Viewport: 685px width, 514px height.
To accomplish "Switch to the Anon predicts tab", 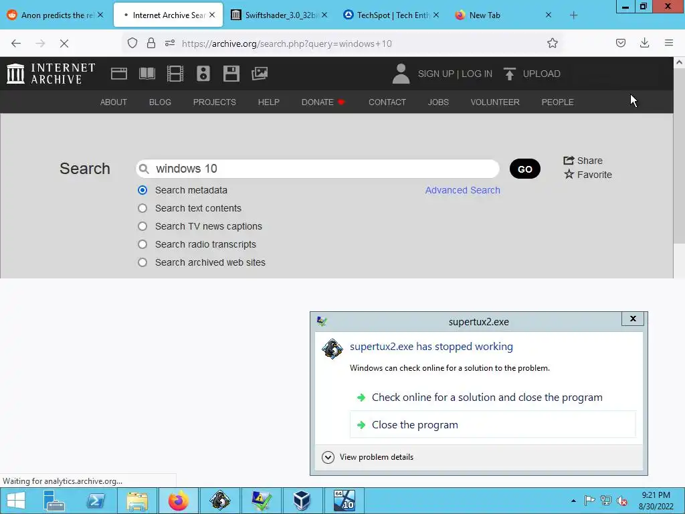I will (x=56, y=15).
